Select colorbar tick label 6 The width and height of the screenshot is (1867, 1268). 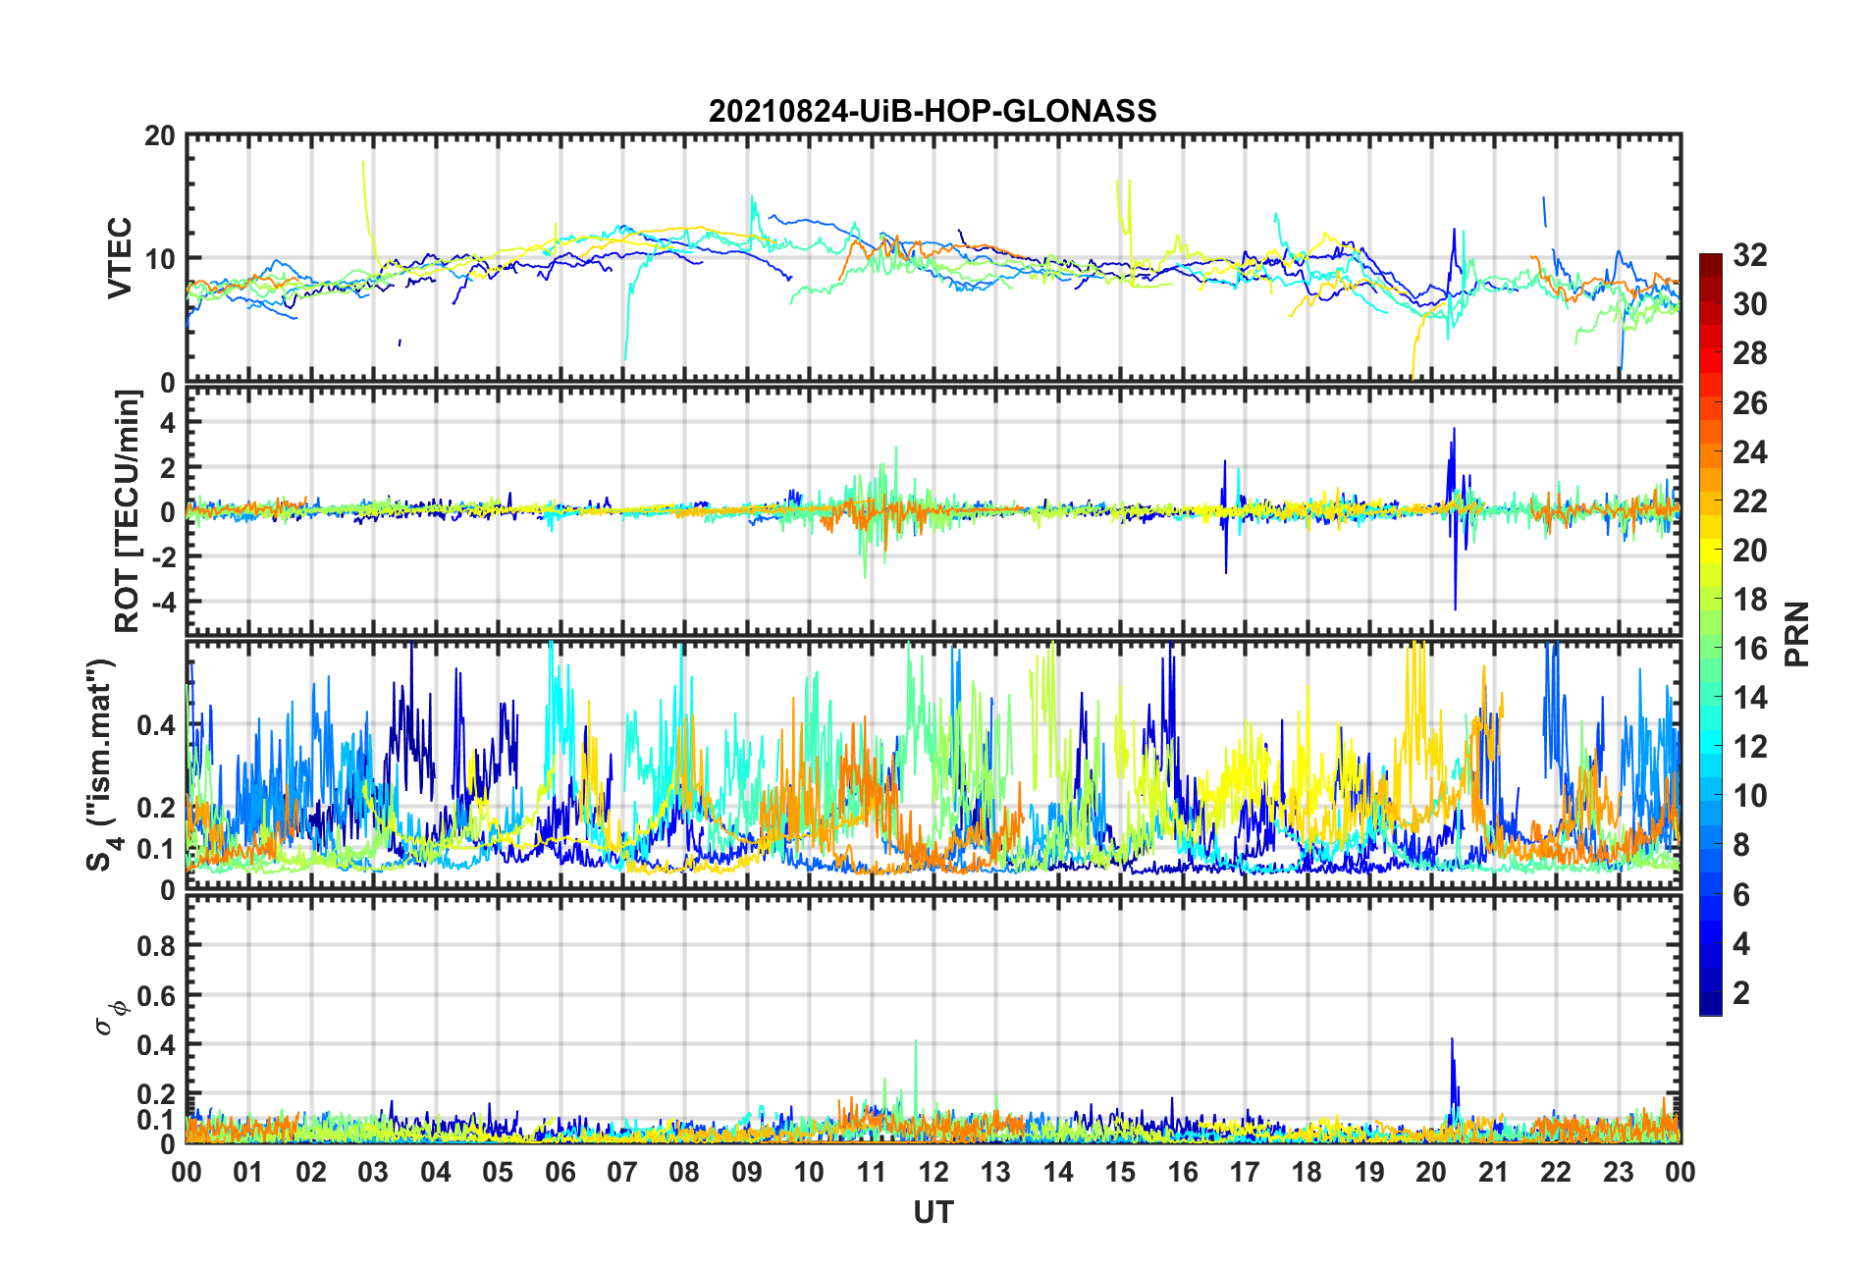tap(1741, 894)
